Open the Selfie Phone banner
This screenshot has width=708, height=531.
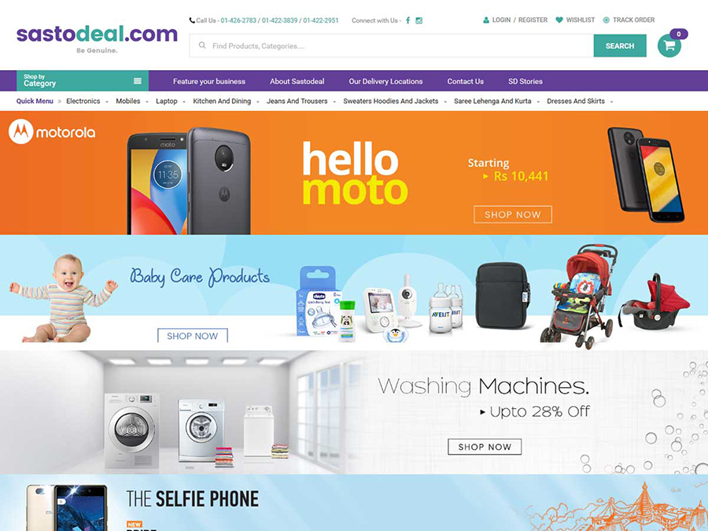click(354, 503)
